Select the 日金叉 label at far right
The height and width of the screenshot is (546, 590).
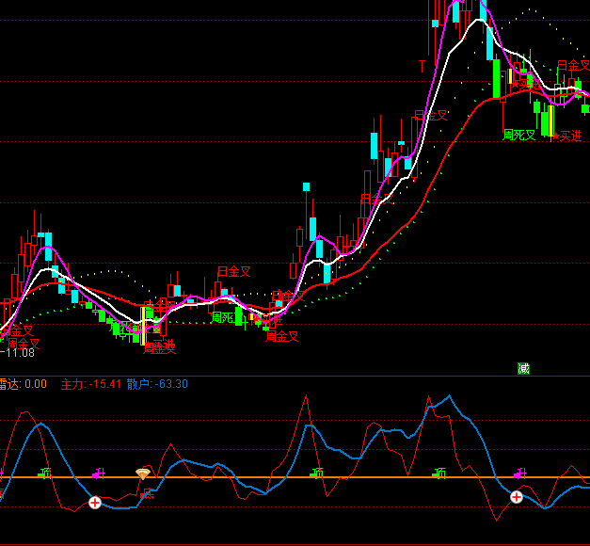point(575,65)
